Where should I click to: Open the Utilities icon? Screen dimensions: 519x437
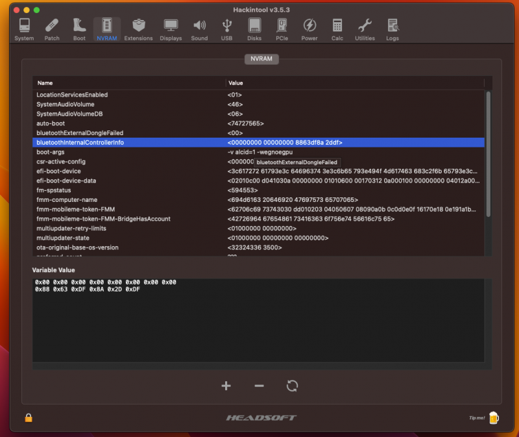coord(364,26)
